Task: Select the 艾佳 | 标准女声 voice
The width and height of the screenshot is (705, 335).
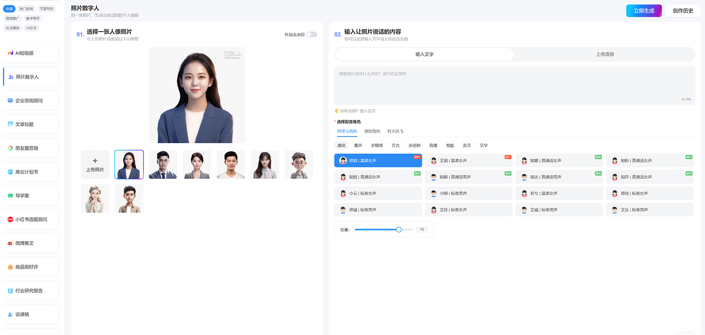Action: click(x=468, y=209)
